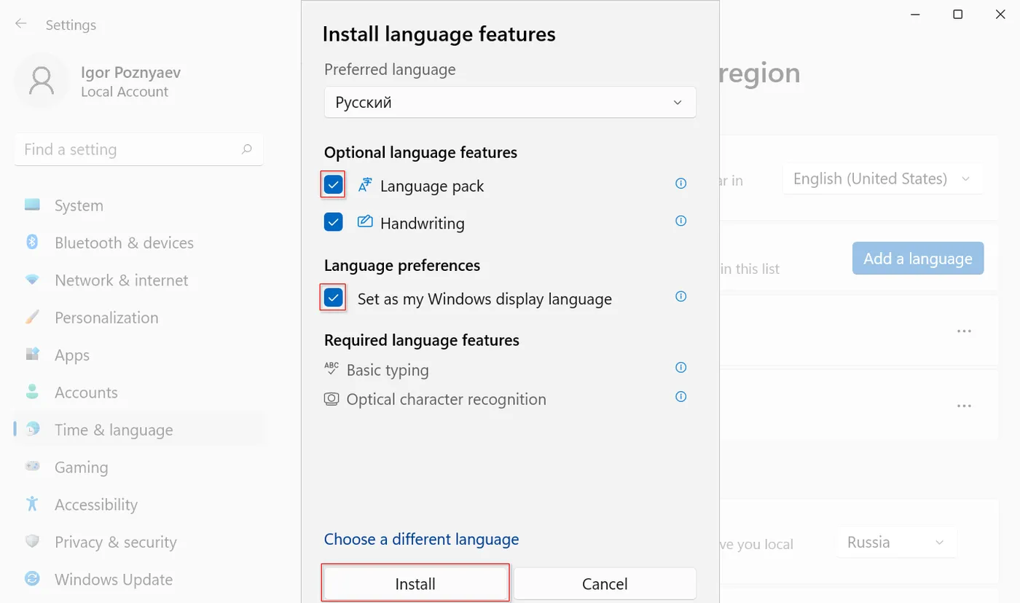Click Choose a different language link
This screenshot has width=1020, height=603.
(421, 539)
